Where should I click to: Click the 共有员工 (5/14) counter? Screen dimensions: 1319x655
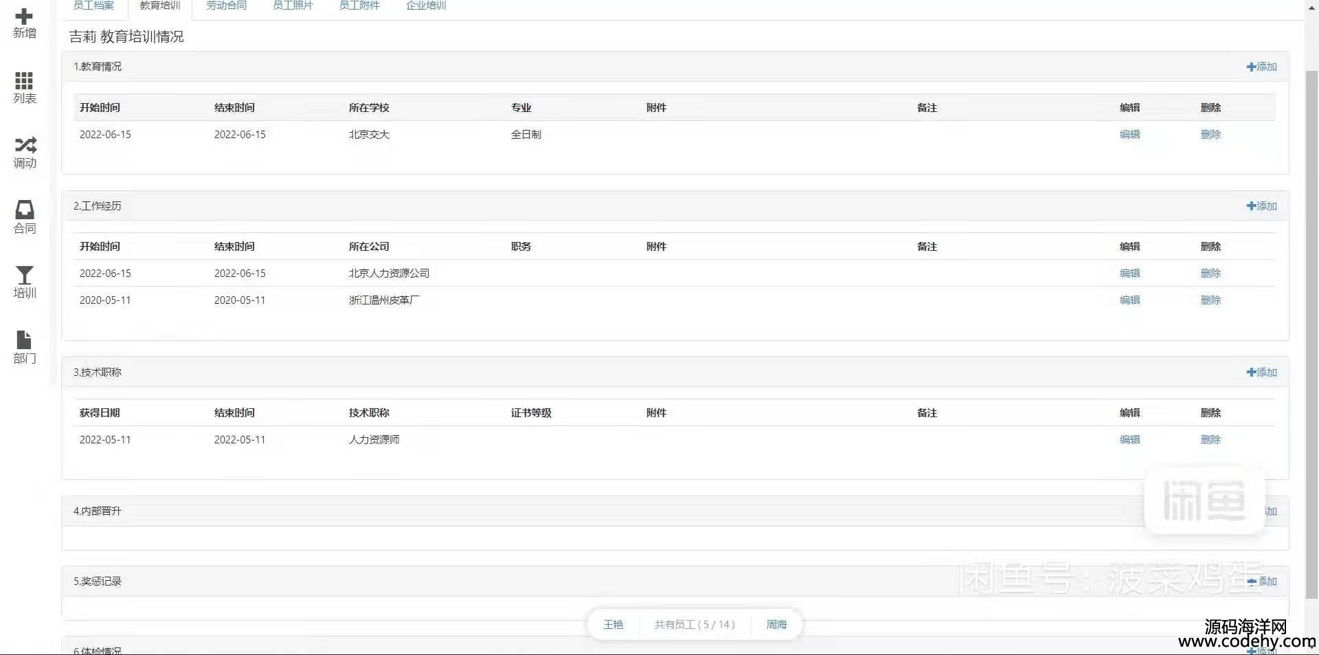point(695,625)
